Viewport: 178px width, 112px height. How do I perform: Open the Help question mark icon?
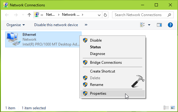point(170,25)
